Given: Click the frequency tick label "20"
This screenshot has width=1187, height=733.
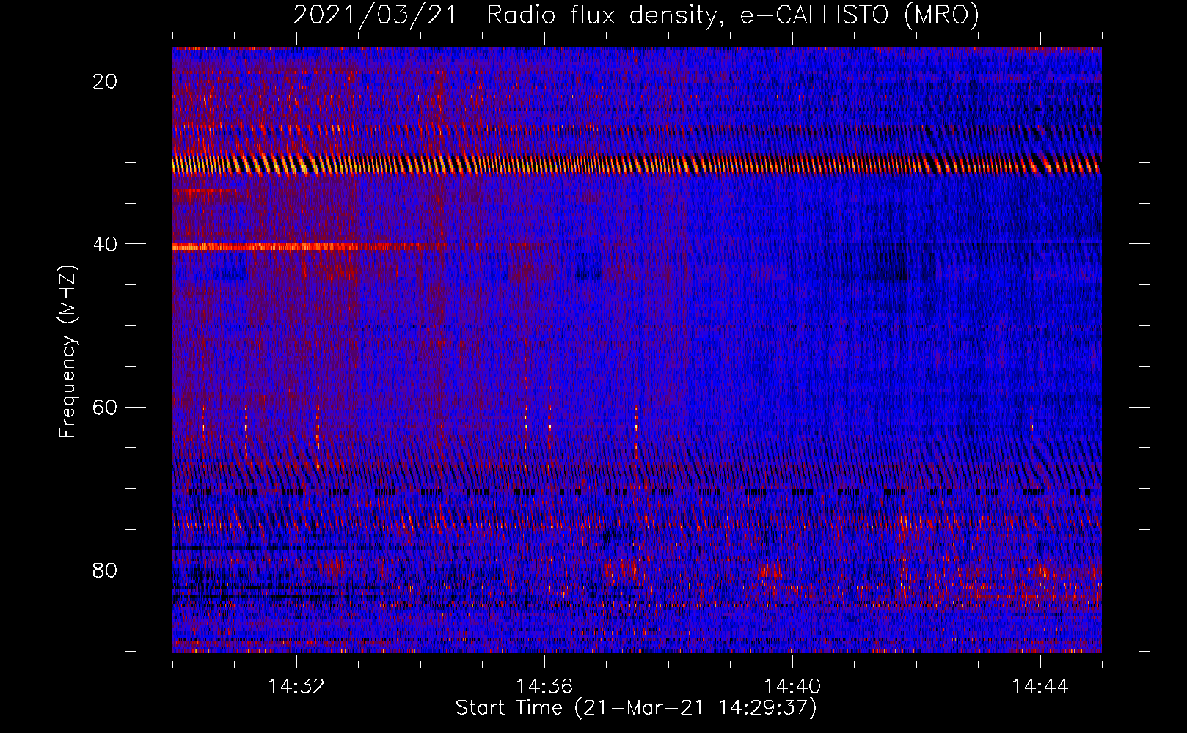Looking at the screenshot, I should [x=105, y=81].
